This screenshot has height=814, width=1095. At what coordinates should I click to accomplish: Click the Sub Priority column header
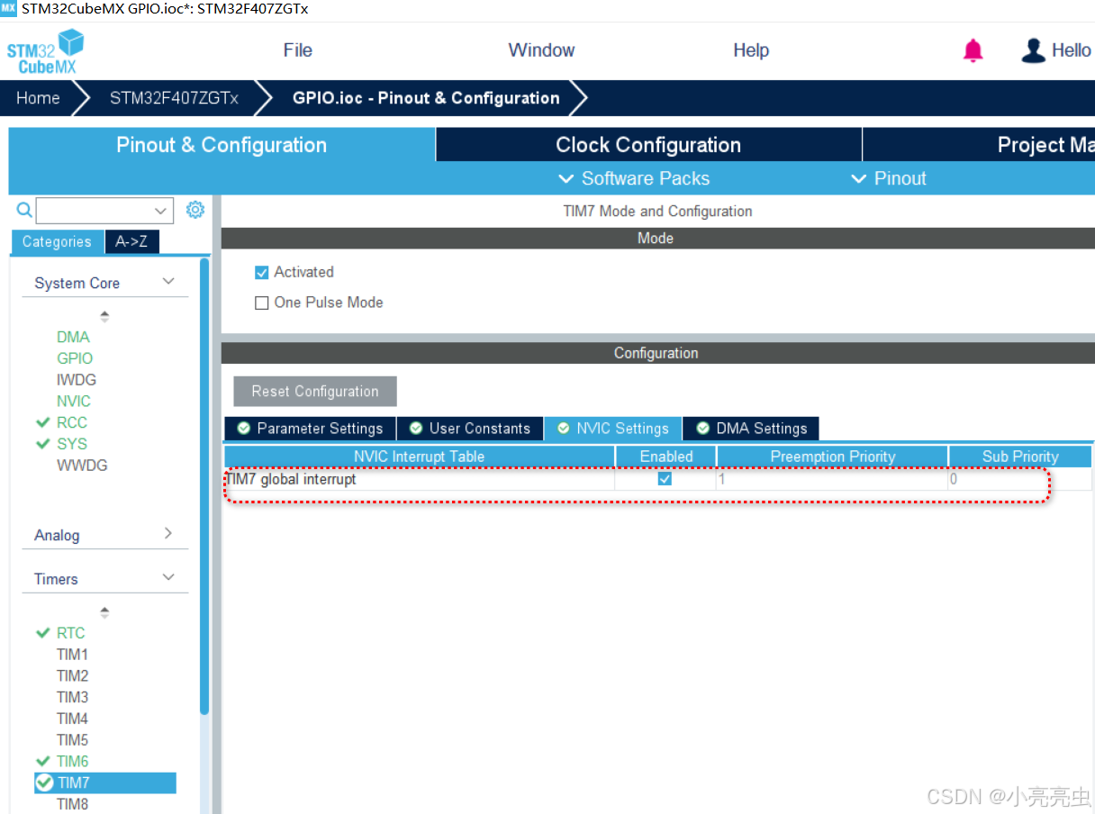tap(1020, 457)
